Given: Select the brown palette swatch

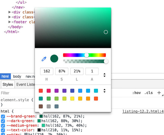Looking at the screenshot, I should (41, 107).
